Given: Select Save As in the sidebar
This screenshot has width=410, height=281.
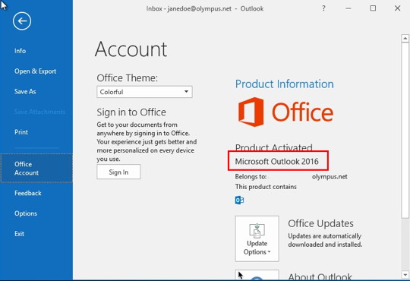Looking at the screenshot, I should 25,92.
